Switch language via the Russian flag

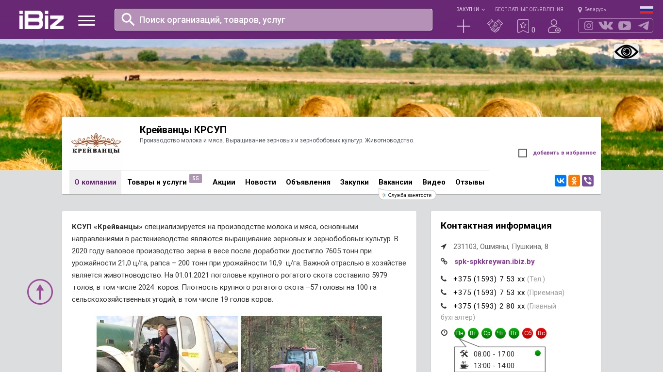pyautogui.click(x=646, y=10)
